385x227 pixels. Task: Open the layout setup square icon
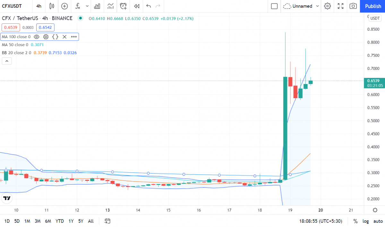(274, 6)
